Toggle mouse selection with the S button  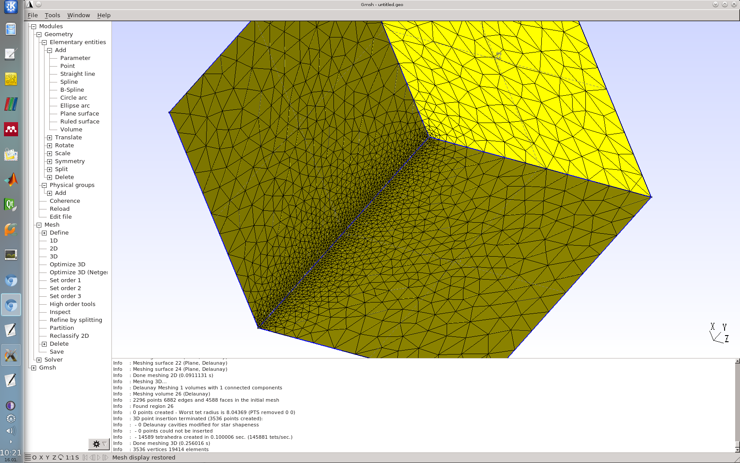point(77,458)
